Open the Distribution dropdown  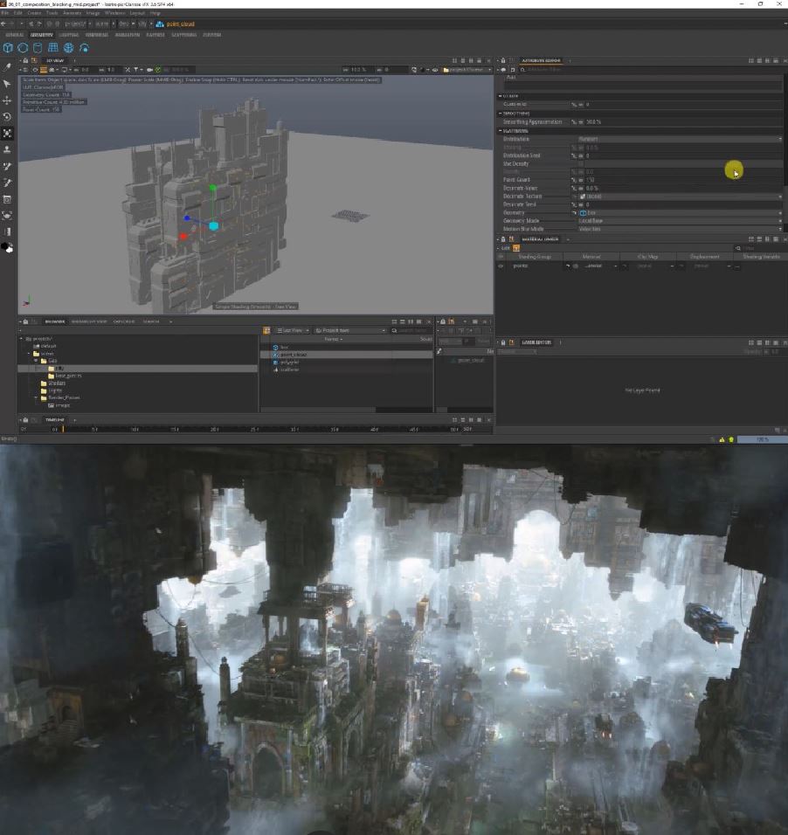coord(680,139)
